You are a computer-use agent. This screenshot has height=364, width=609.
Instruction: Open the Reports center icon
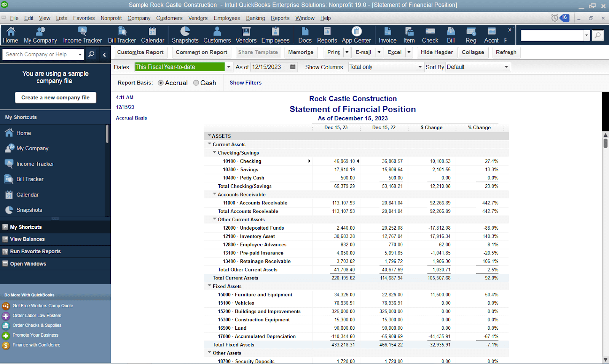[327, 35]
